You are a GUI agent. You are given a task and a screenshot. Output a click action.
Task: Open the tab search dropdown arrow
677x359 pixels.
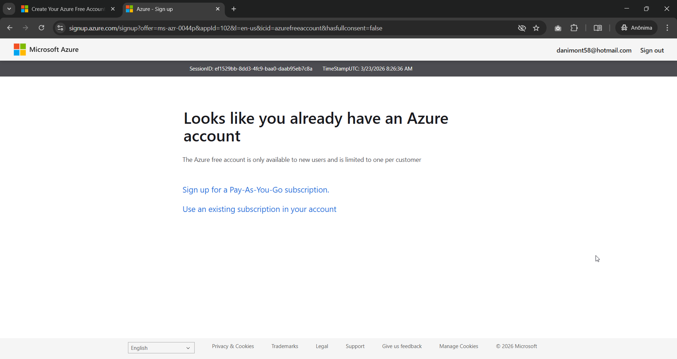9,9
